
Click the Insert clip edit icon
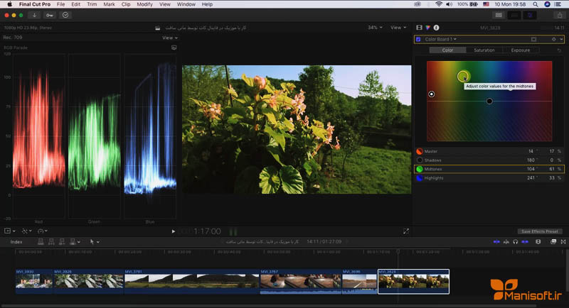click(x=51, y=242)
